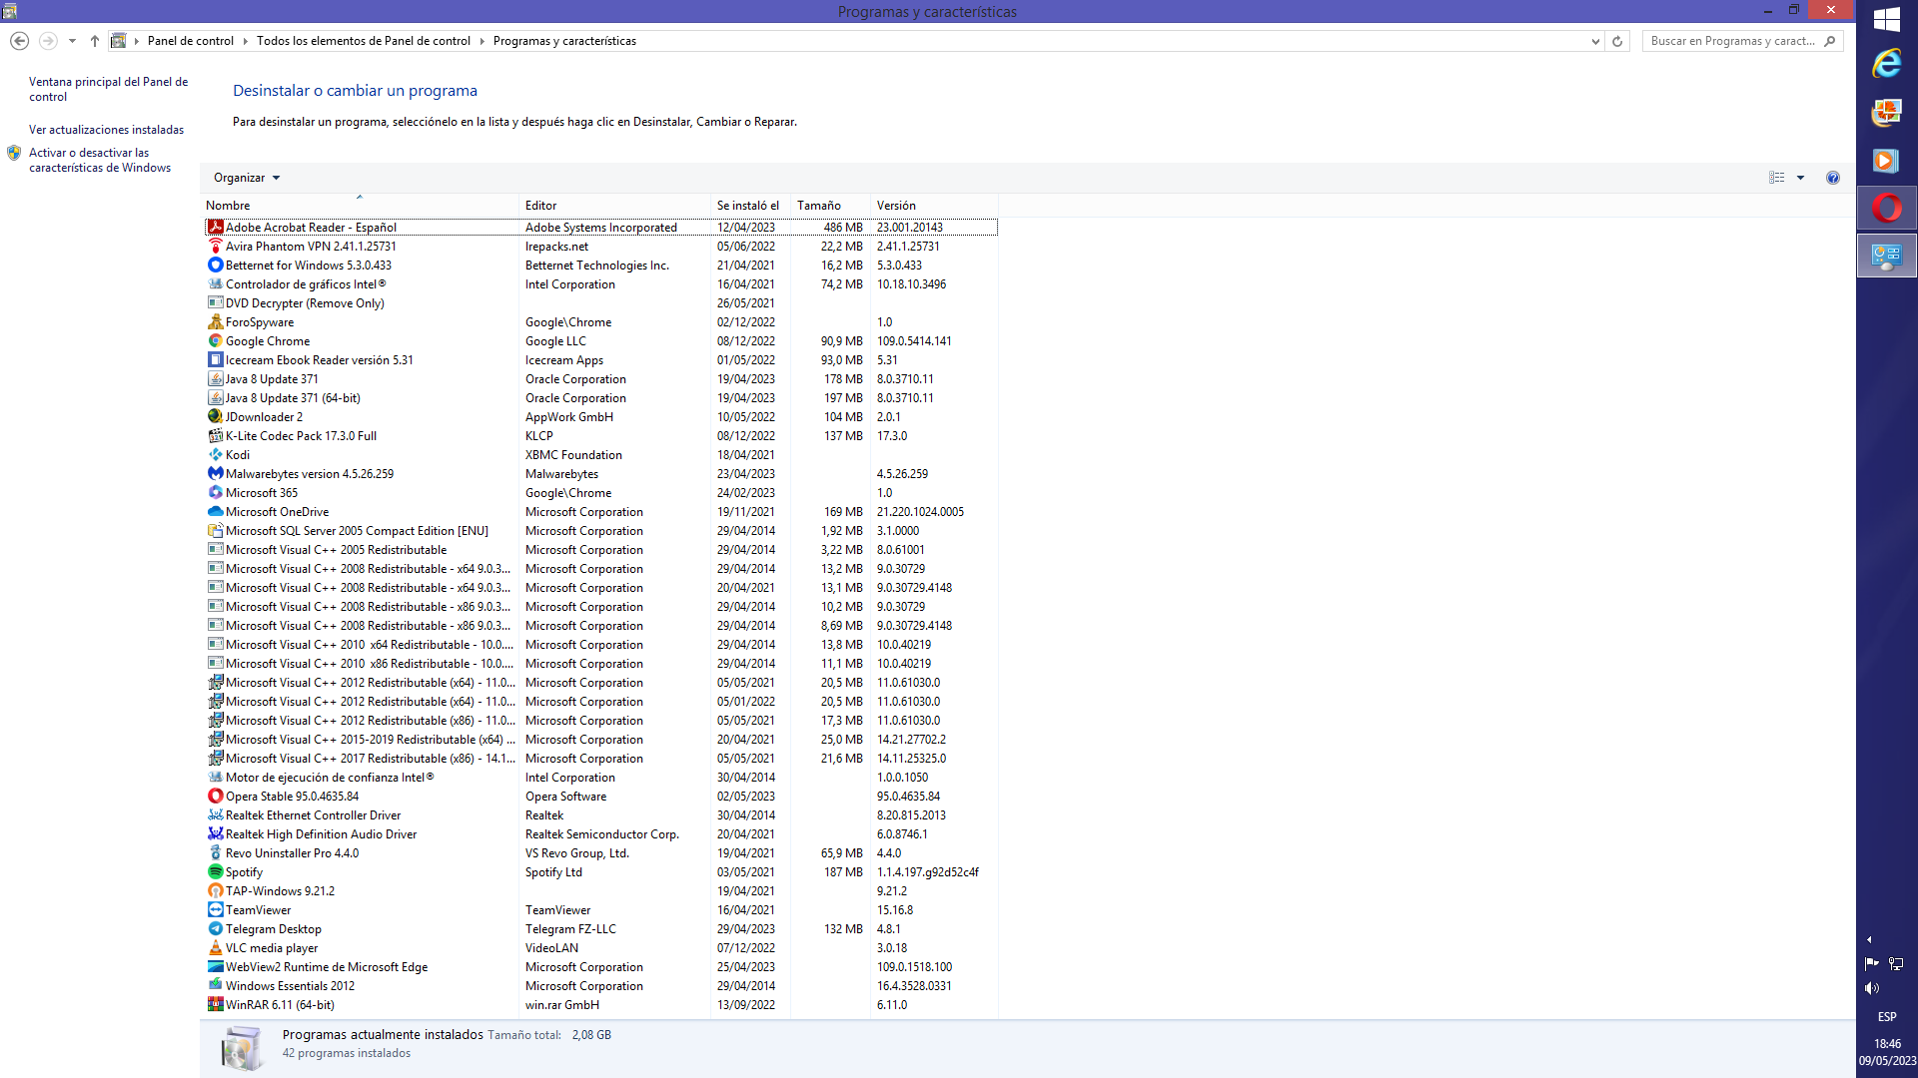The image size is (1918, 1078).
Task: Open Ventana principal del Panel de control
Action: click(x=108, y=89)
